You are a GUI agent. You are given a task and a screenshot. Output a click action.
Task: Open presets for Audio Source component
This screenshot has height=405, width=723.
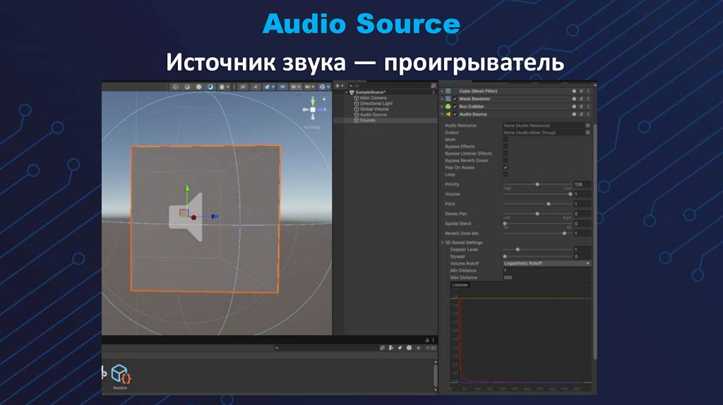581,114
